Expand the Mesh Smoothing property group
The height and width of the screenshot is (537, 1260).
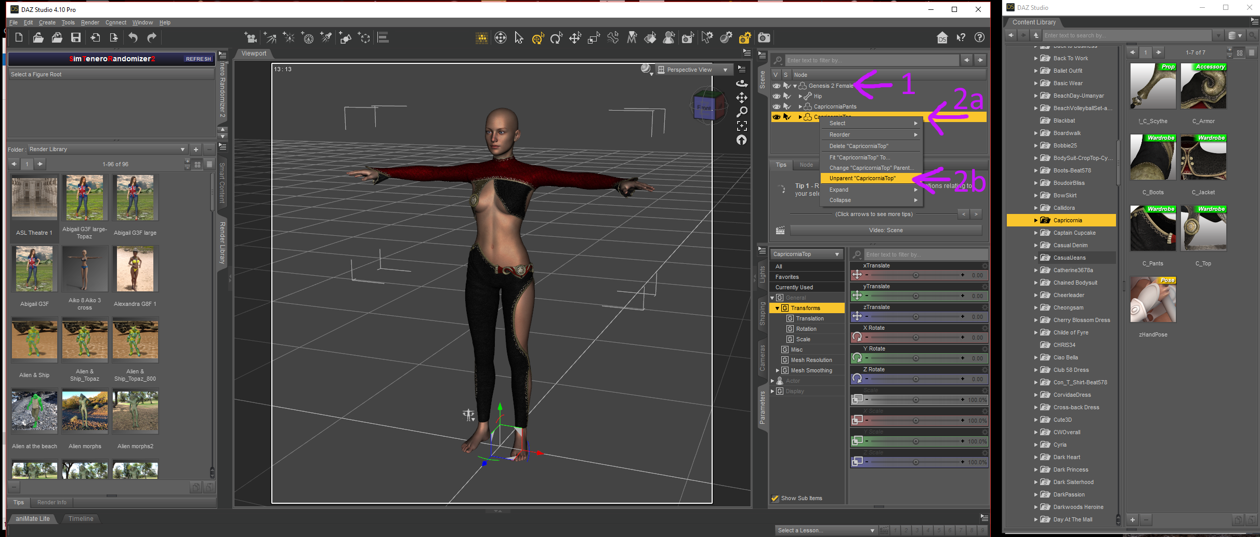(x=778, y=371)
